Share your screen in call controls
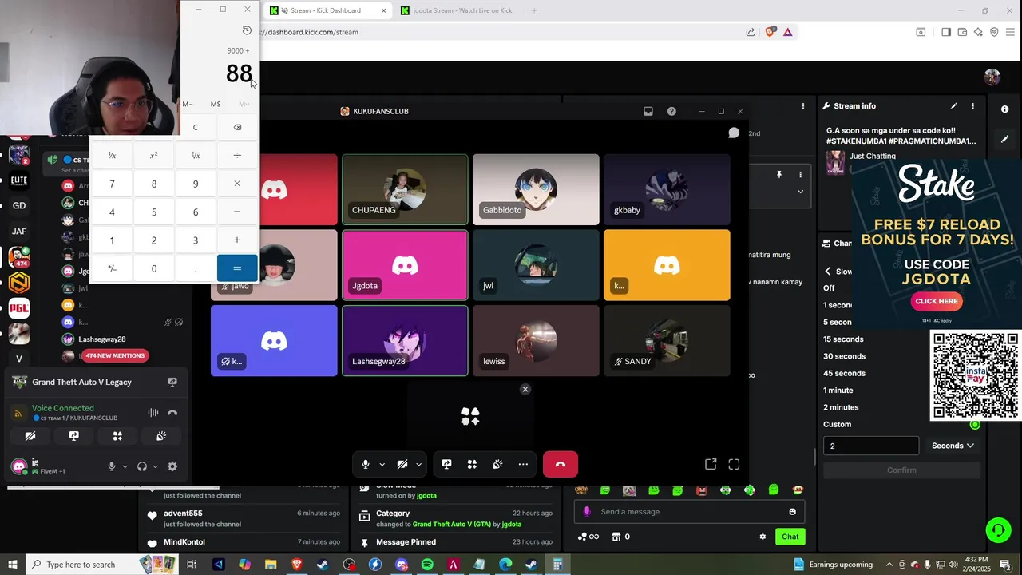Image resolution: width=1022 pixels, height=575 pixels. tap(446, 464)
